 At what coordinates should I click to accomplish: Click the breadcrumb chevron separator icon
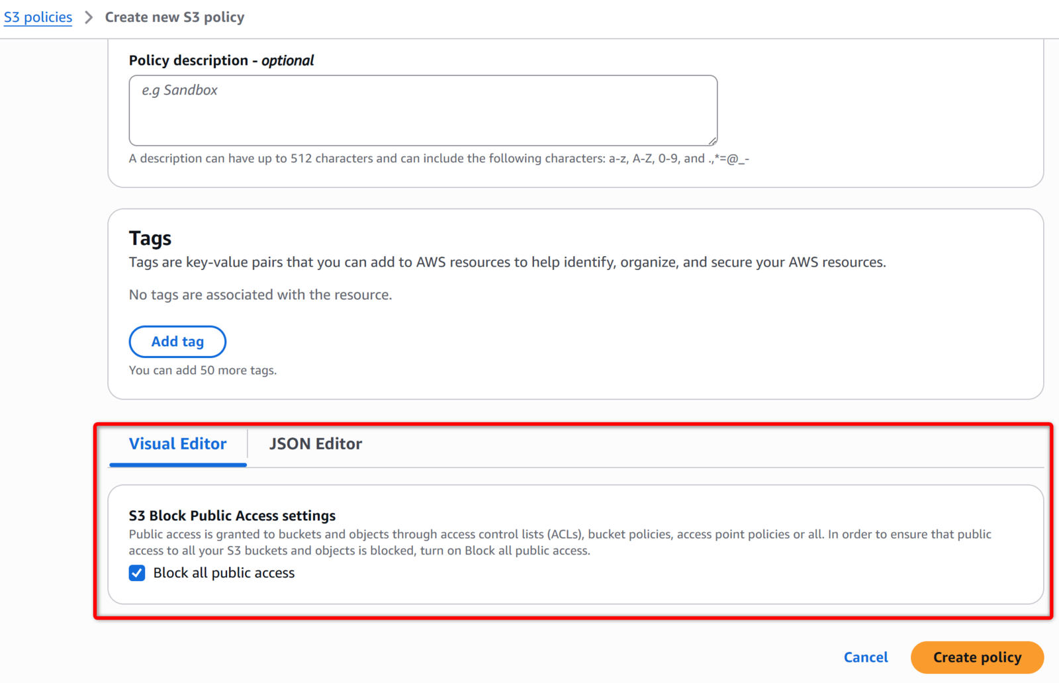coord(89,17)
